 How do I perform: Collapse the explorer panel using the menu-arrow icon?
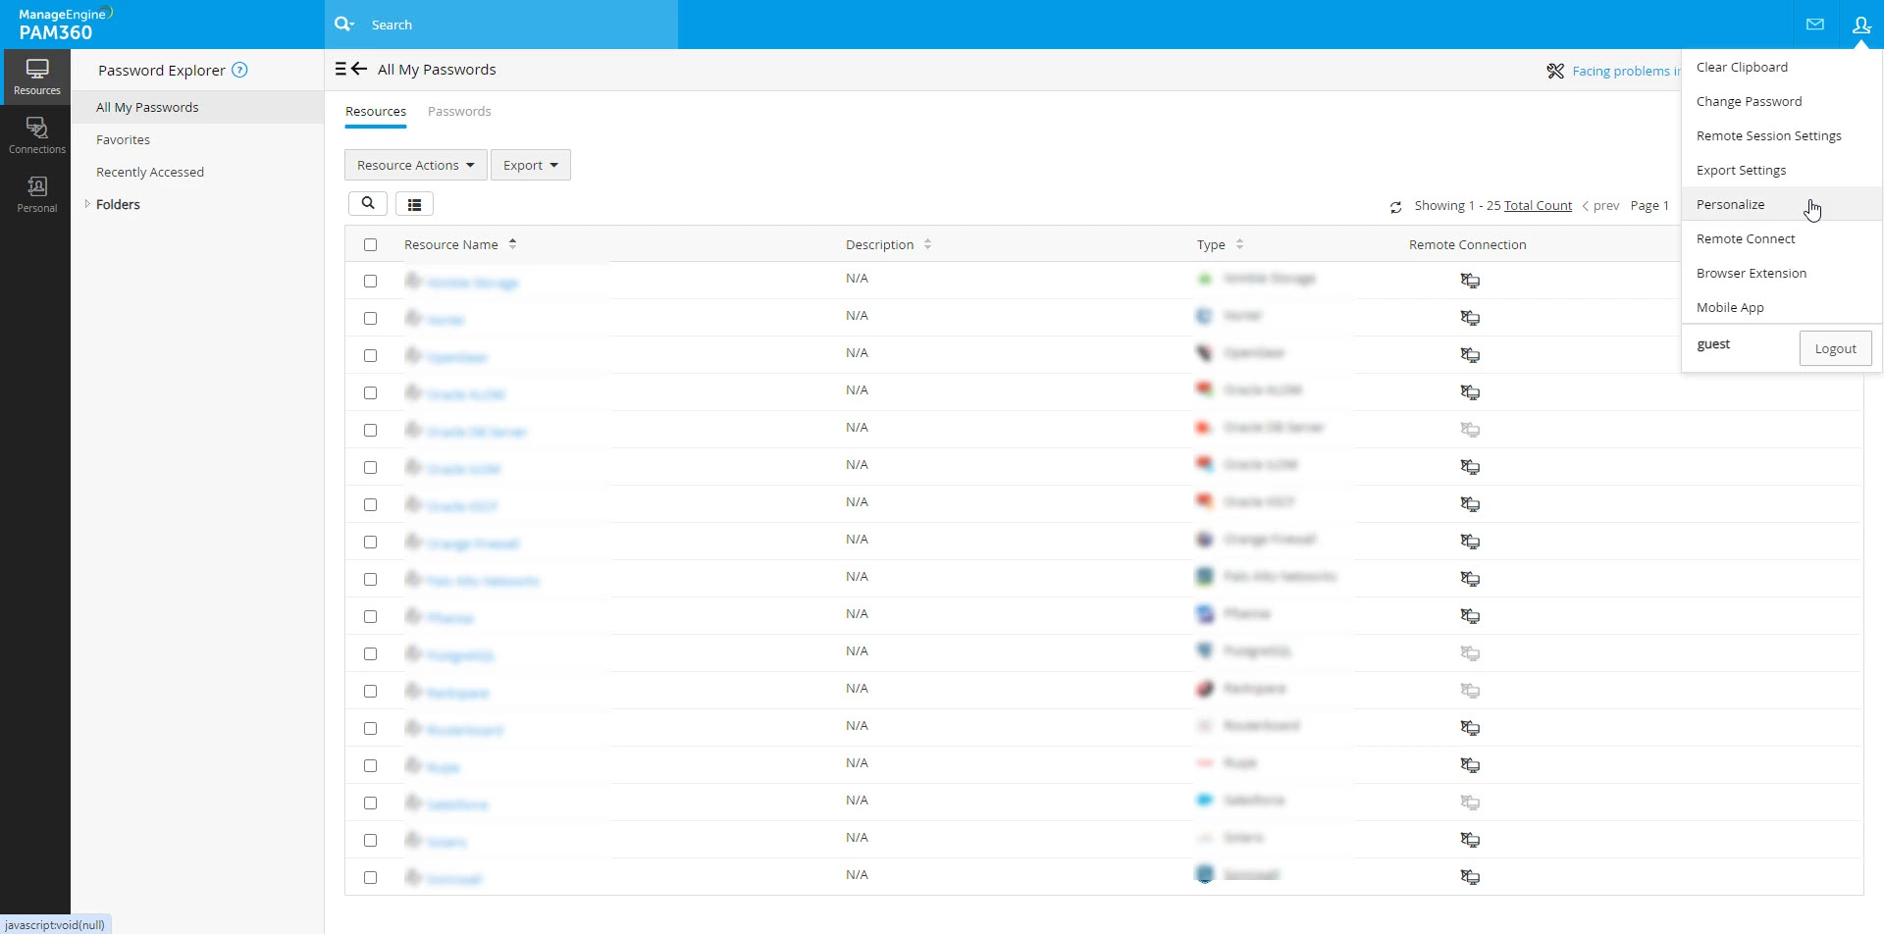coord(350,69)
